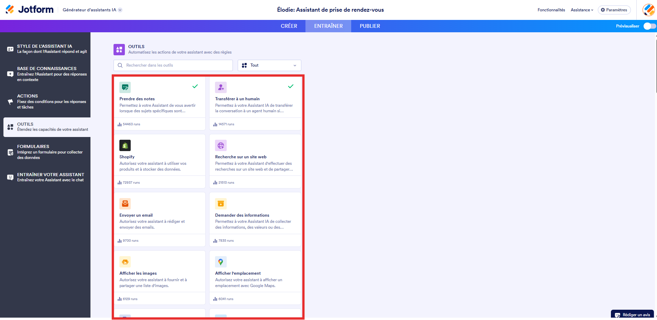Click the Actions flag icon
657x320 pixels.
click(x=10, y=102)
